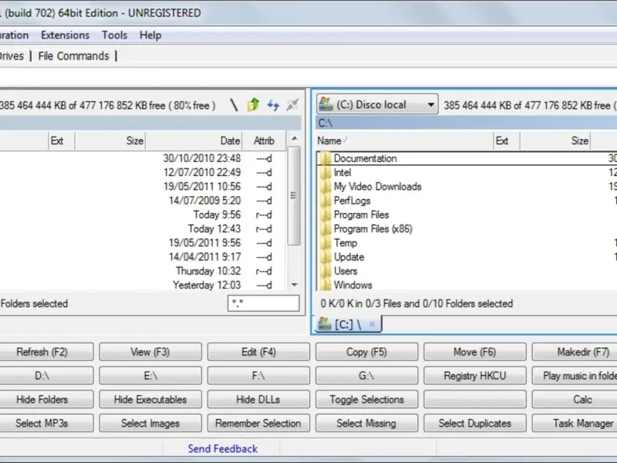The width and height of the screenshot is (617, 463).
Task: Go up one folder with green arrow icon
Action: 254,105
